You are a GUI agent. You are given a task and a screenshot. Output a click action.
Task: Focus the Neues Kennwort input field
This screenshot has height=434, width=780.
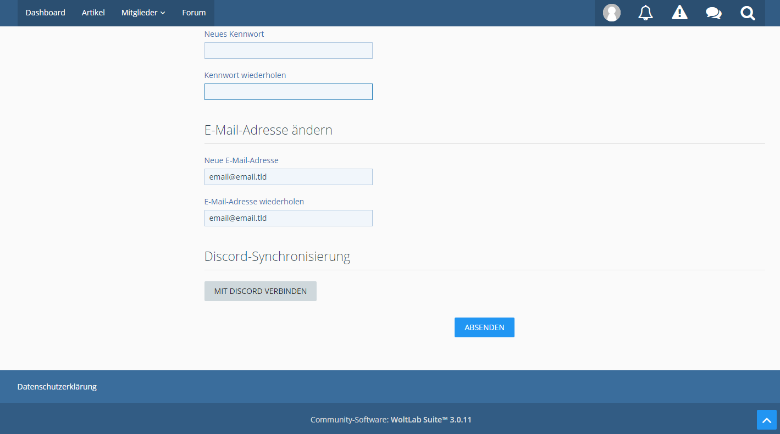pos(288,51)
